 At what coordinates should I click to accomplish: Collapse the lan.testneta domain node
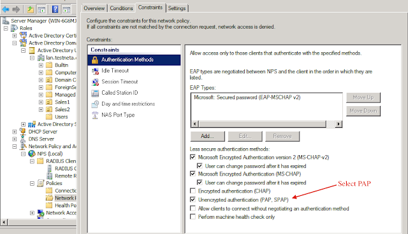32,58
